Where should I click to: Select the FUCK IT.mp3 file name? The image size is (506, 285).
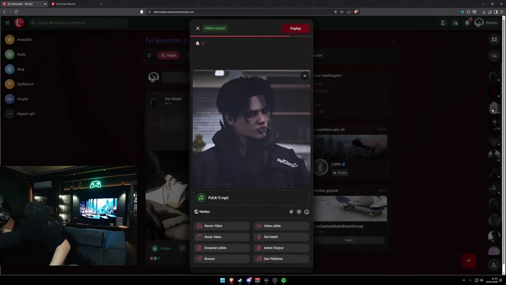click(218, 198)
